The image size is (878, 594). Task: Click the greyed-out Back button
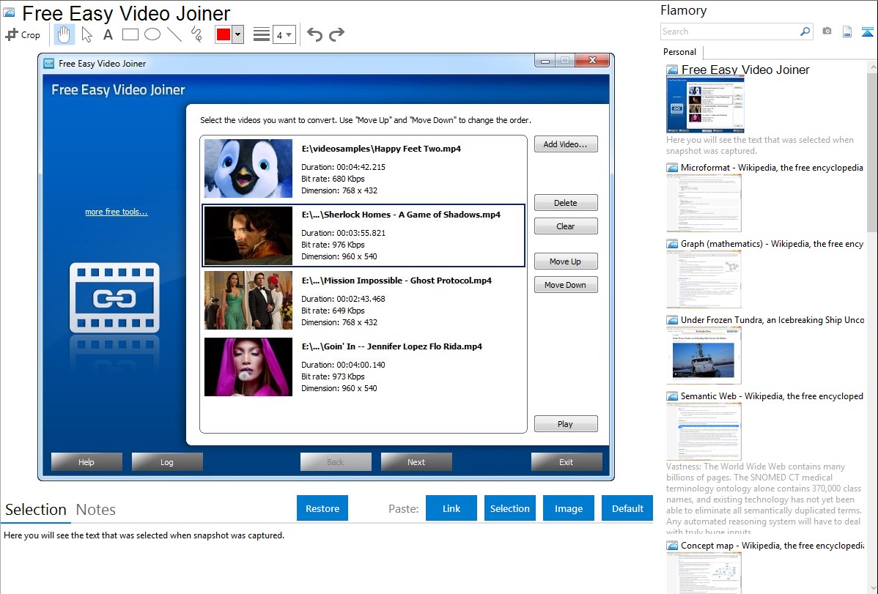[x=336, y=462]
